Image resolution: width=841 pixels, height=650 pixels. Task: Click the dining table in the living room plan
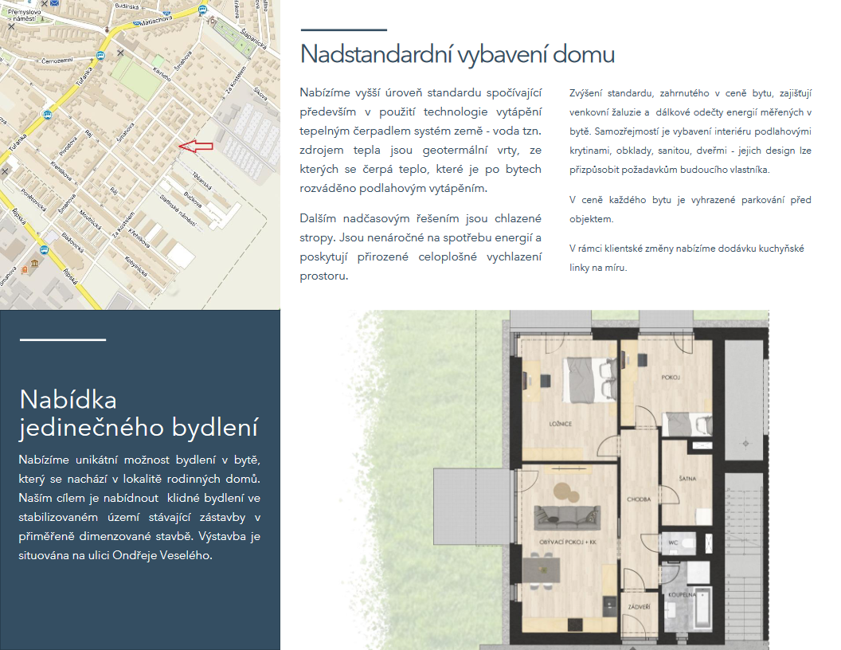coord(542,570)
